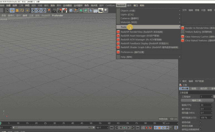Add a camera object
Screen dimensions: 215x132
pyautogui.click(x=101, y=10)
